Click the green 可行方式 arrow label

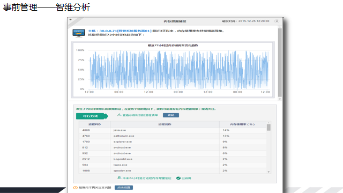point(92,116)
